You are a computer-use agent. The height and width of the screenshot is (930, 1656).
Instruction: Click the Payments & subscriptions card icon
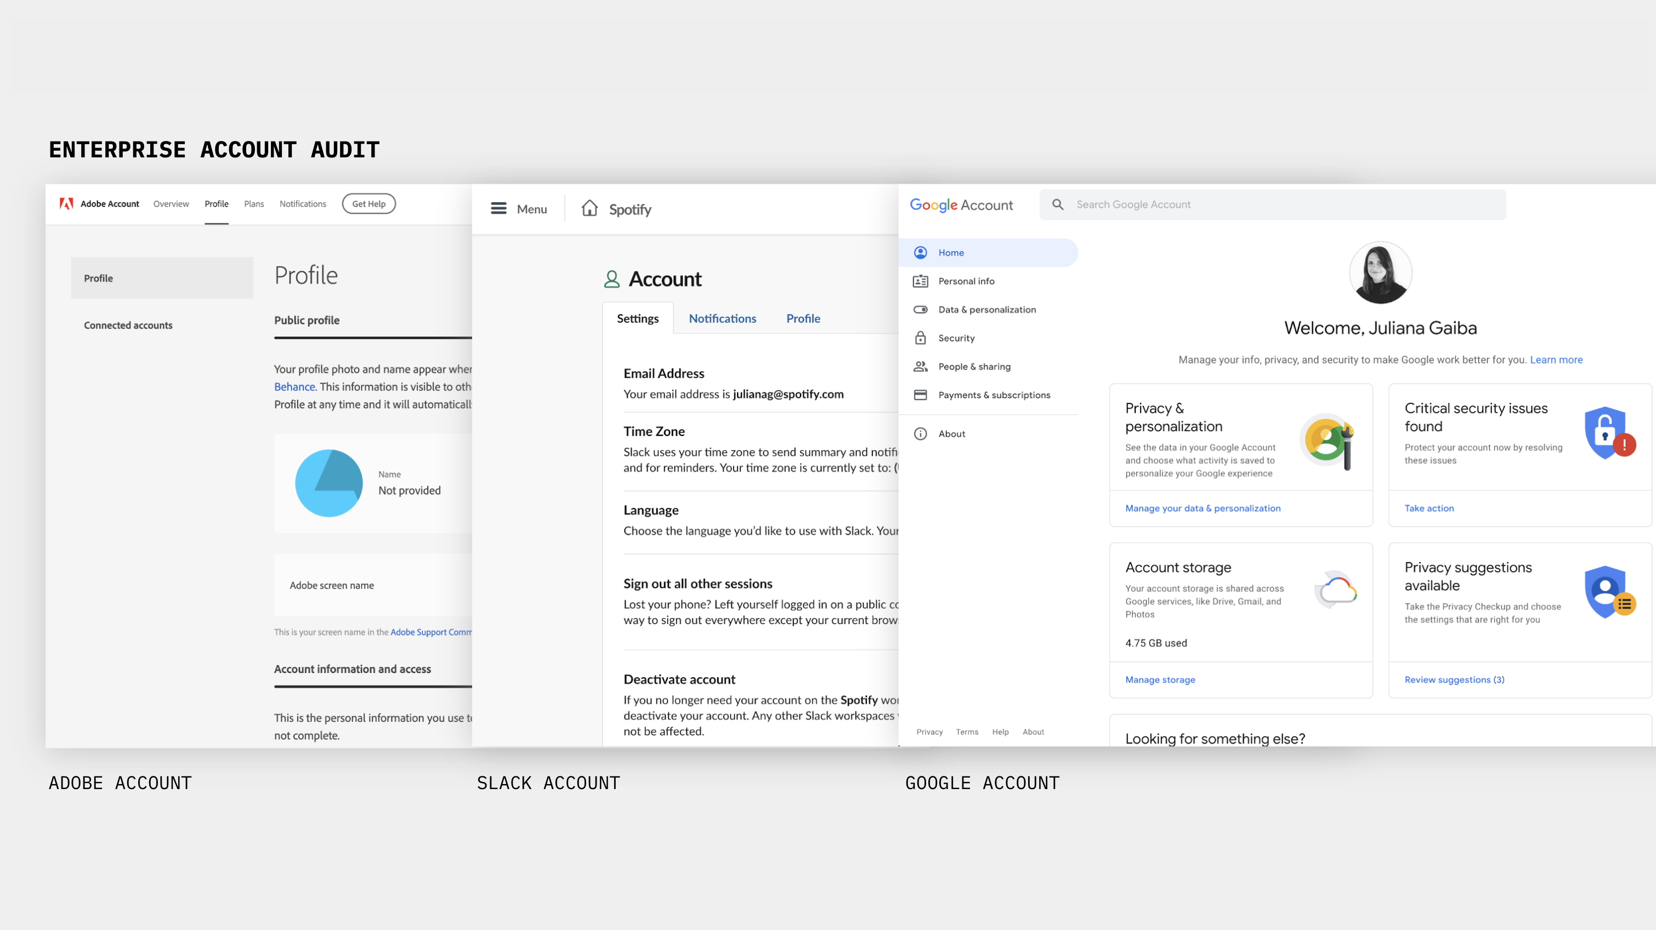(x=920, y=395)
